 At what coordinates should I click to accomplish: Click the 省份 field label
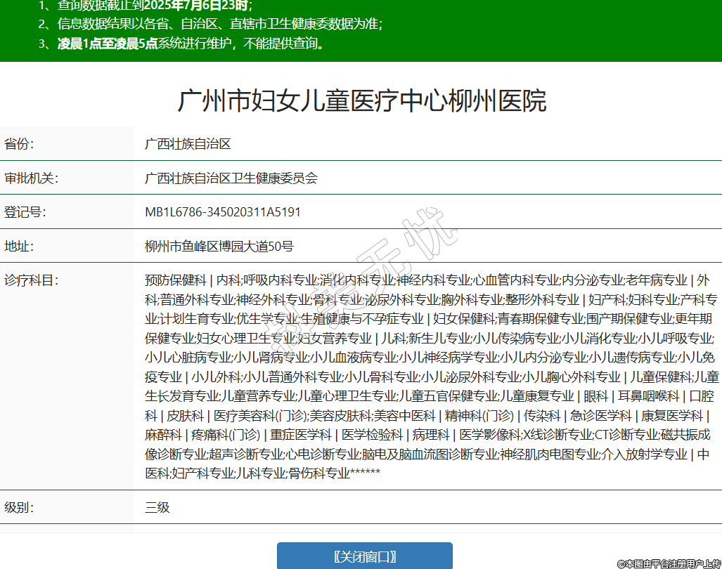pos(20,144)
